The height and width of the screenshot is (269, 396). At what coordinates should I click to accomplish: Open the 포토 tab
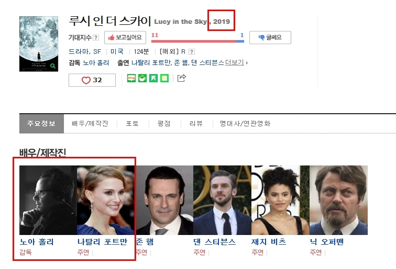point(132,123)
